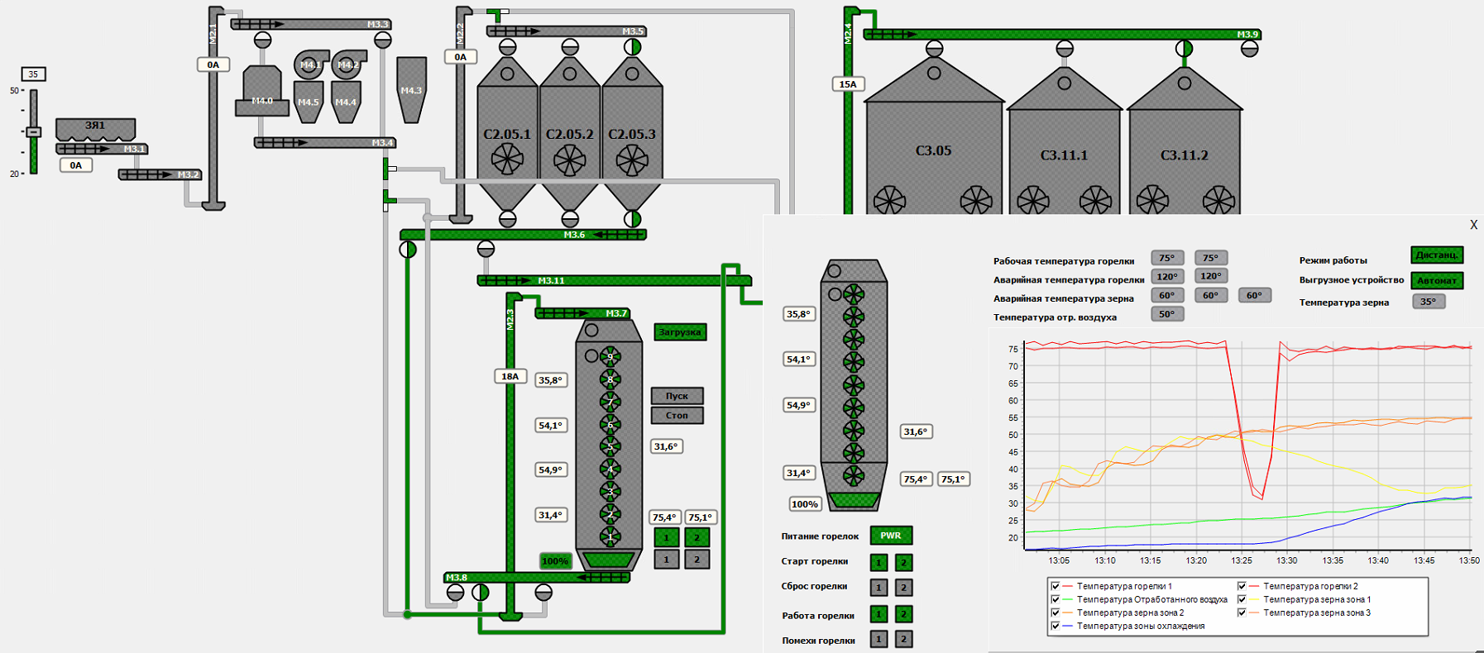Click the M4.3 bin

click(x=411, y=89)
